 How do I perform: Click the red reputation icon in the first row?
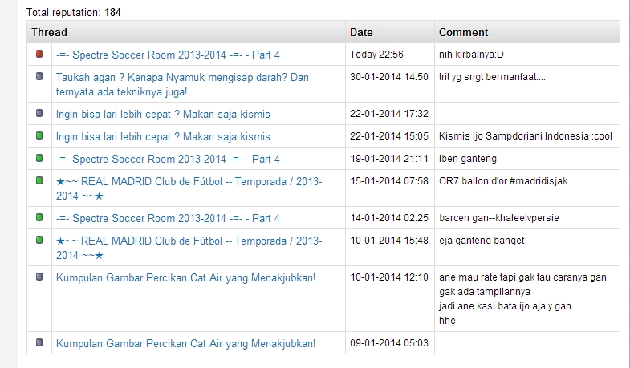click(x=39, y=55)
